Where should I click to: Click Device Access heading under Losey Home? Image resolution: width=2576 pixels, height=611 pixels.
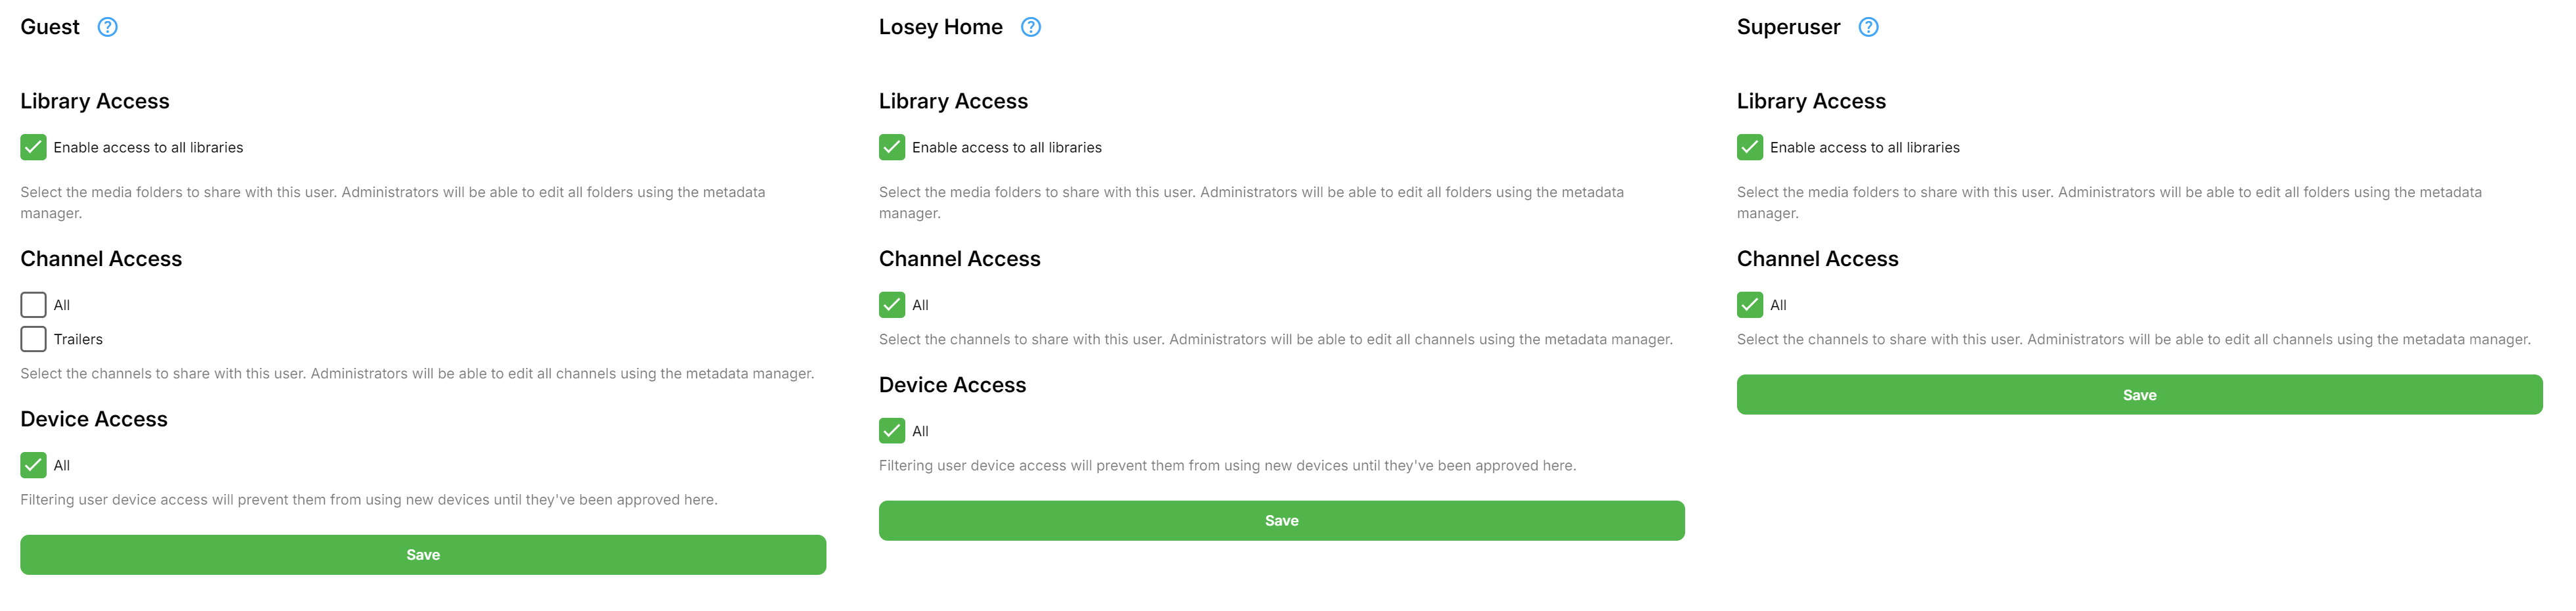point(952,385)
